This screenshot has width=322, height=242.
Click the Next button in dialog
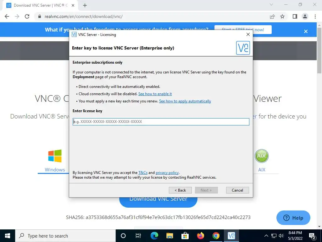click(x=206, y=190)
